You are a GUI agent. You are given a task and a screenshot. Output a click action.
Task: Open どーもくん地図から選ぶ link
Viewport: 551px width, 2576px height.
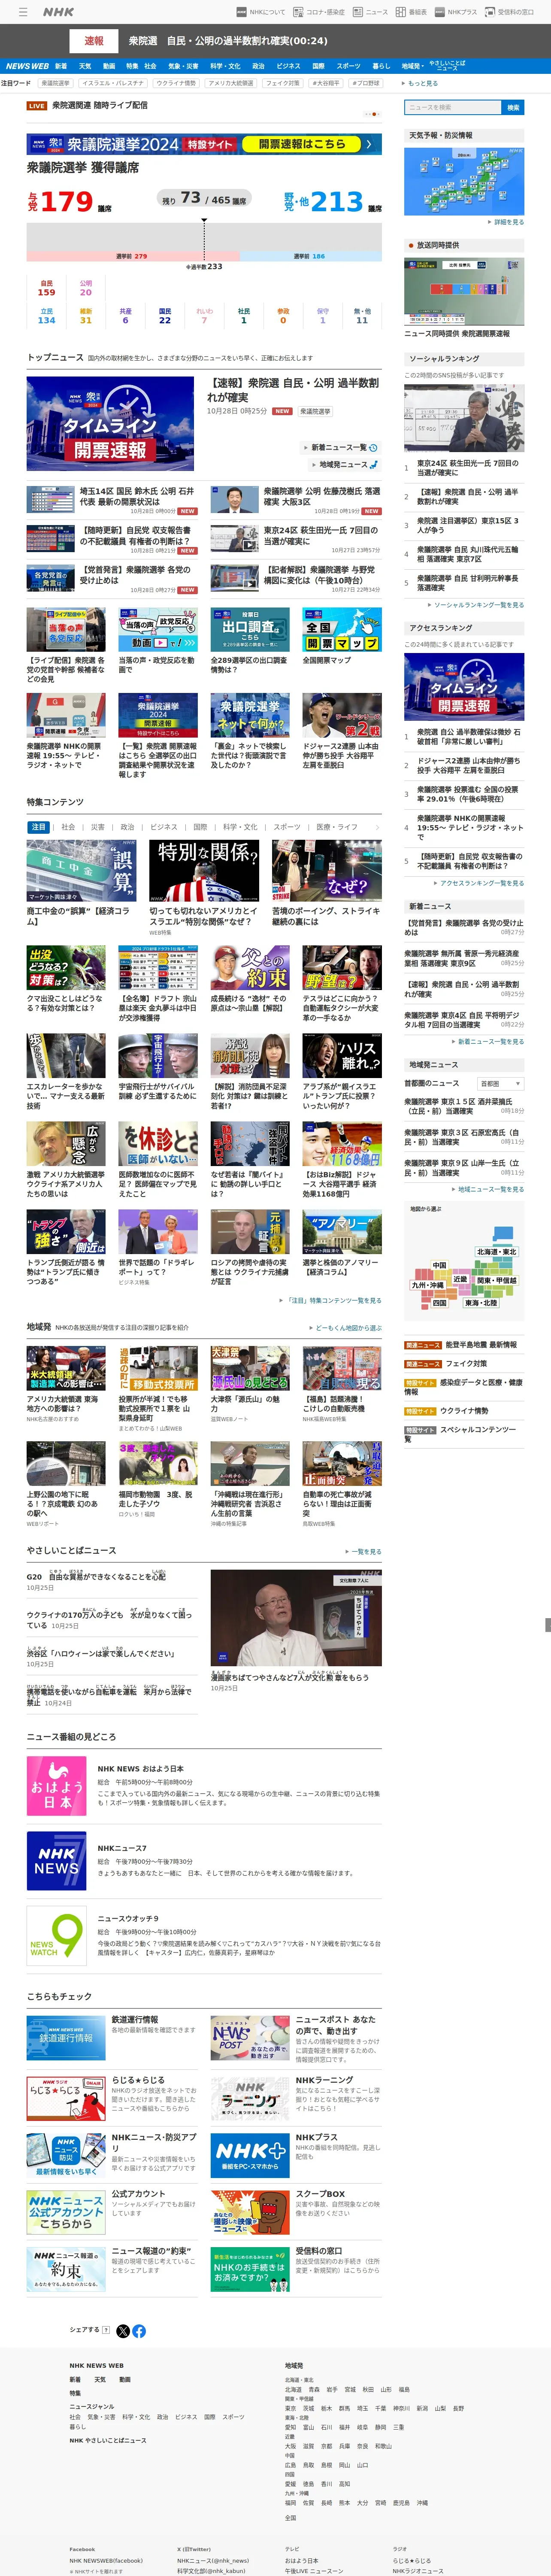point(345,1328)
